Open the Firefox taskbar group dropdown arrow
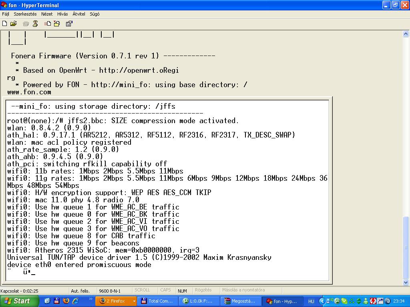Viewport: 410px width, 307px height. pos(134,301)
